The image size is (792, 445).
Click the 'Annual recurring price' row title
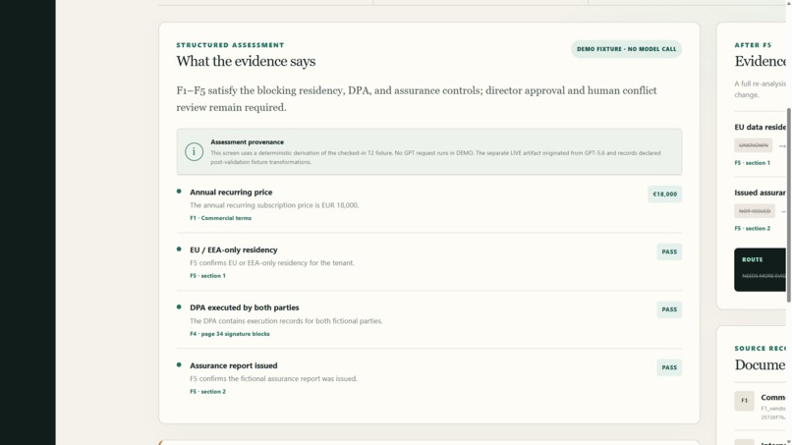(x=231, y=192)
